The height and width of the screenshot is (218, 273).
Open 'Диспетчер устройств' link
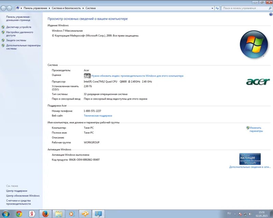[x=19, y=27]
